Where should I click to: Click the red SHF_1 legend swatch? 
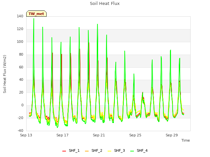64,151
